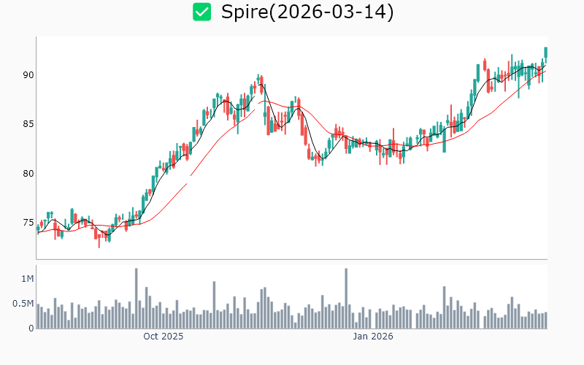Click the 1M volume axis label
This screenshot has width=584, height=365.
coord(27,279)
